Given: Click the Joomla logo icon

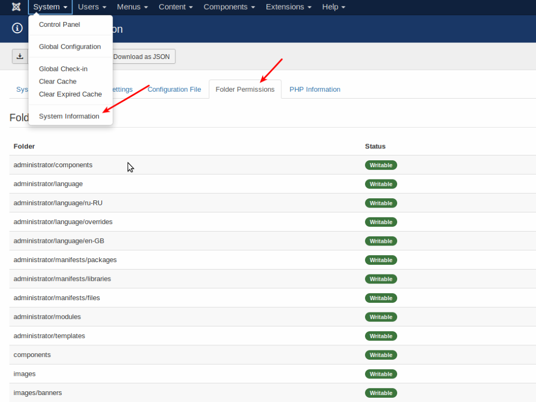Looking at the screenshot, I should (16, 7).
